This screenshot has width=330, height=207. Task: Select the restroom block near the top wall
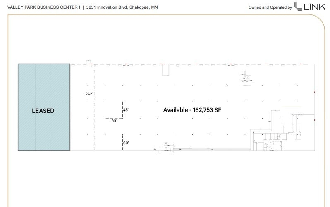(246, 77)
